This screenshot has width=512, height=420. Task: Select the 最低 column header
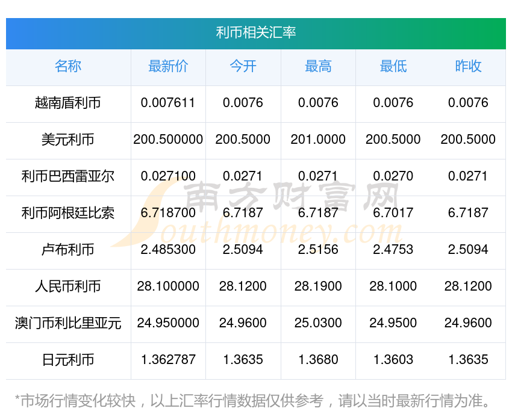tap(393, 66)
